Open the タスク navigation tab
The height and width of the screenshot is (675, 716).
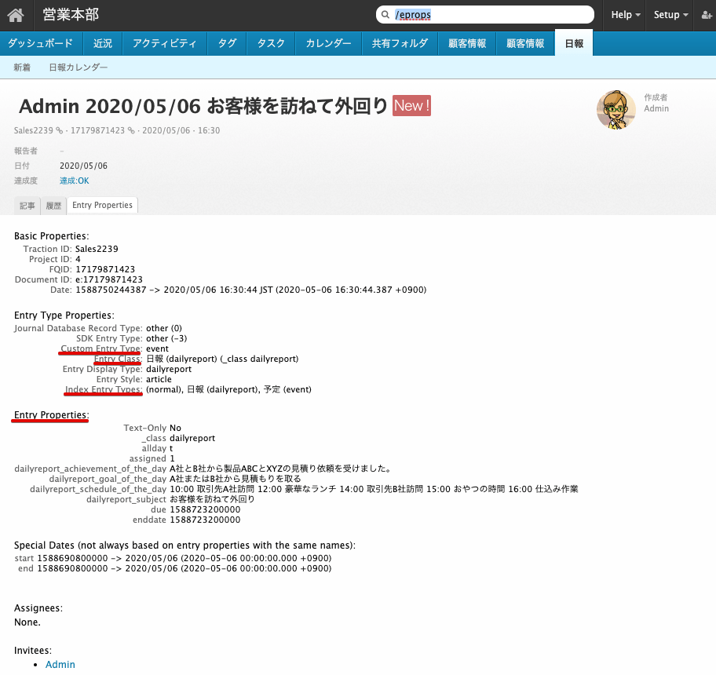point(270,44)
